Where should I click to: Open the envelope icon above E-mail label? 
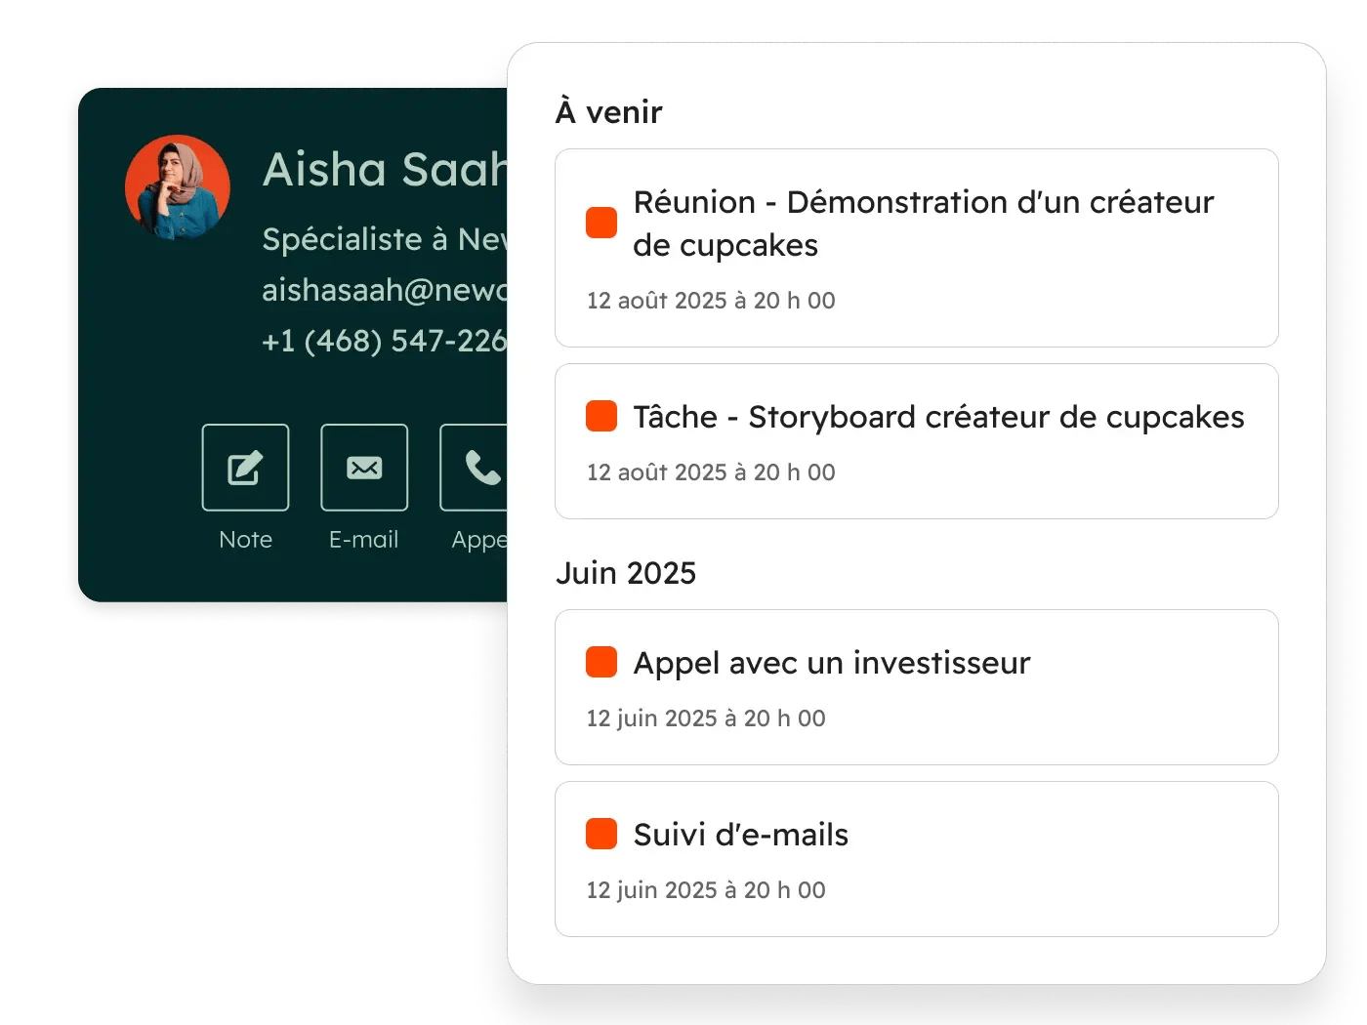pyautogui.click(x=364, y=468)
